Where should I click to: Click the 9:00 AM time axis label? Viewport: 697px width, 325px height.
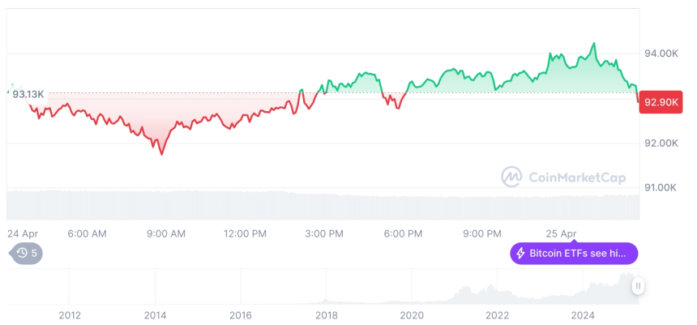tap(166, 233)
